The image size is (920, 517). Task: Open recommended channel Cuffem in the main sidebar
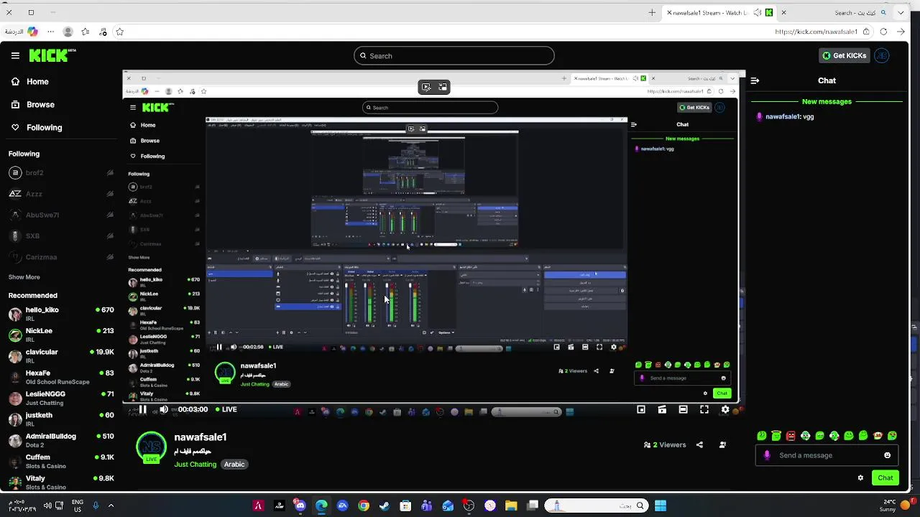61,461
